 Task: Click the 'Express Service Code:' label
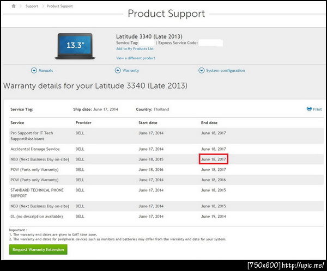coord(178,43)
